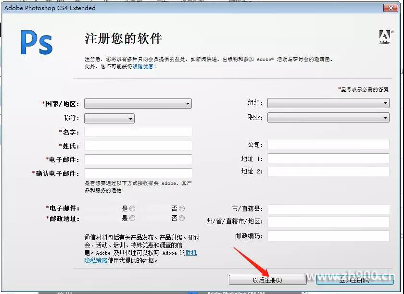The height and width of the screenshot is (294, 404).
Task: Select 否 for 邮政地址 communication
Action: tap(182, 218)
